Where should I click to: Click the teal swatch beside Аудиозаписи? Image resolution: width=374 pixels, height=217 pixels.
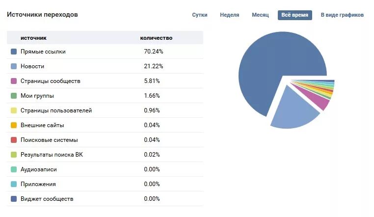14,169
